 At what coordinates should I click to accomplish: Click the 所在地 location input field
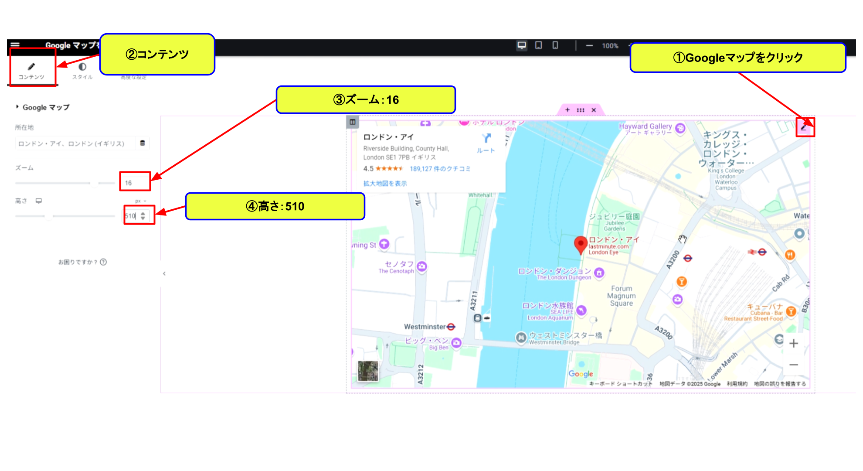(76, 143)
